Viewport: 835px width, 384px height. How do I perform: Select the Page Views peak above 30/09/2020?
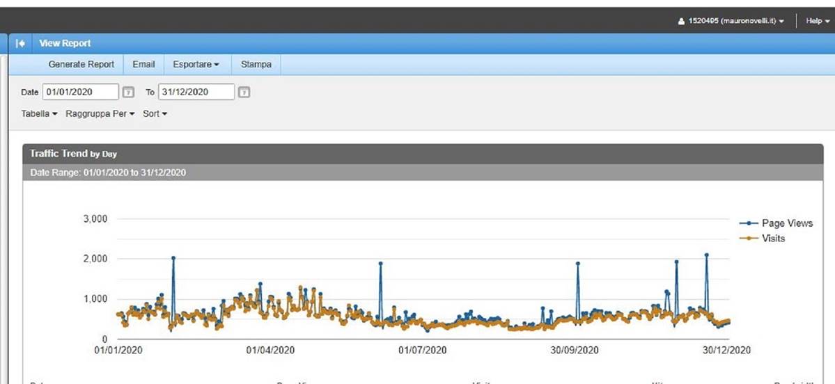click(x=577, y=264)
